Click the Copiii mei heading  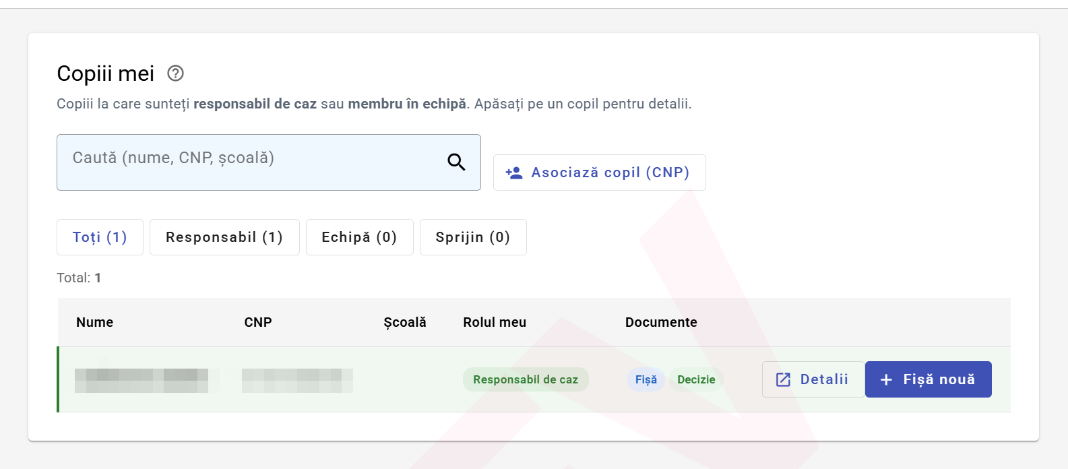click(106, 73)
